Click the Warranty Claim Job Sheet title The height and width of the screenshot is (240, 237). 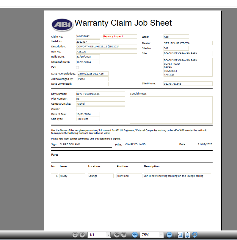point(123,23)
